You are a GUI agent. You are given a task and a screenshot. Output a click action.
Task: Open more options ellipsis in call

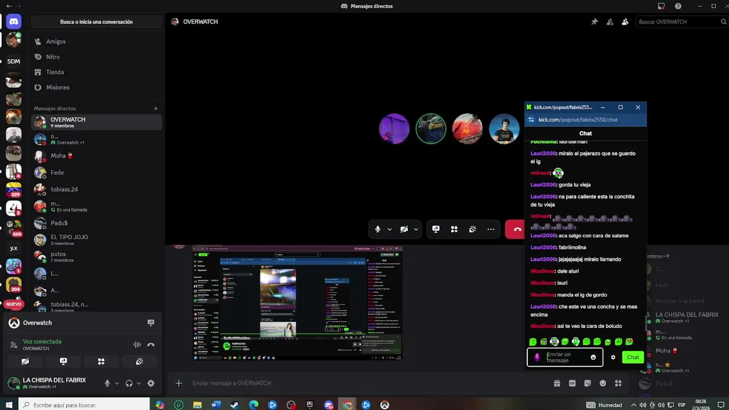(491, 229)
